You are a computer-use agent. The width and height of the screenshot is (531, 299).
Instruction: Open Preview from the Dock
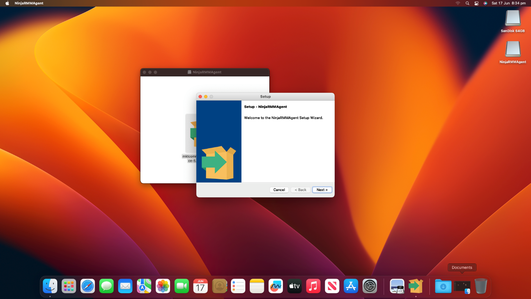click(397, 286)
